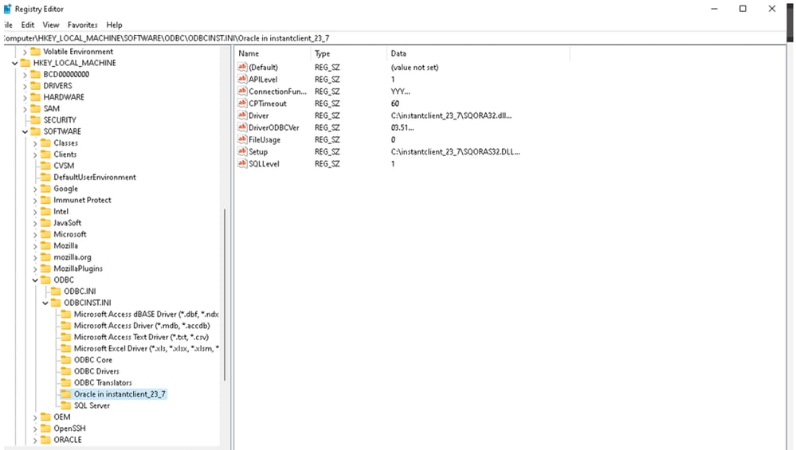Click string icon of ConnectionFun... value
The image size is (796, 450).
click(x=242, y=91)
